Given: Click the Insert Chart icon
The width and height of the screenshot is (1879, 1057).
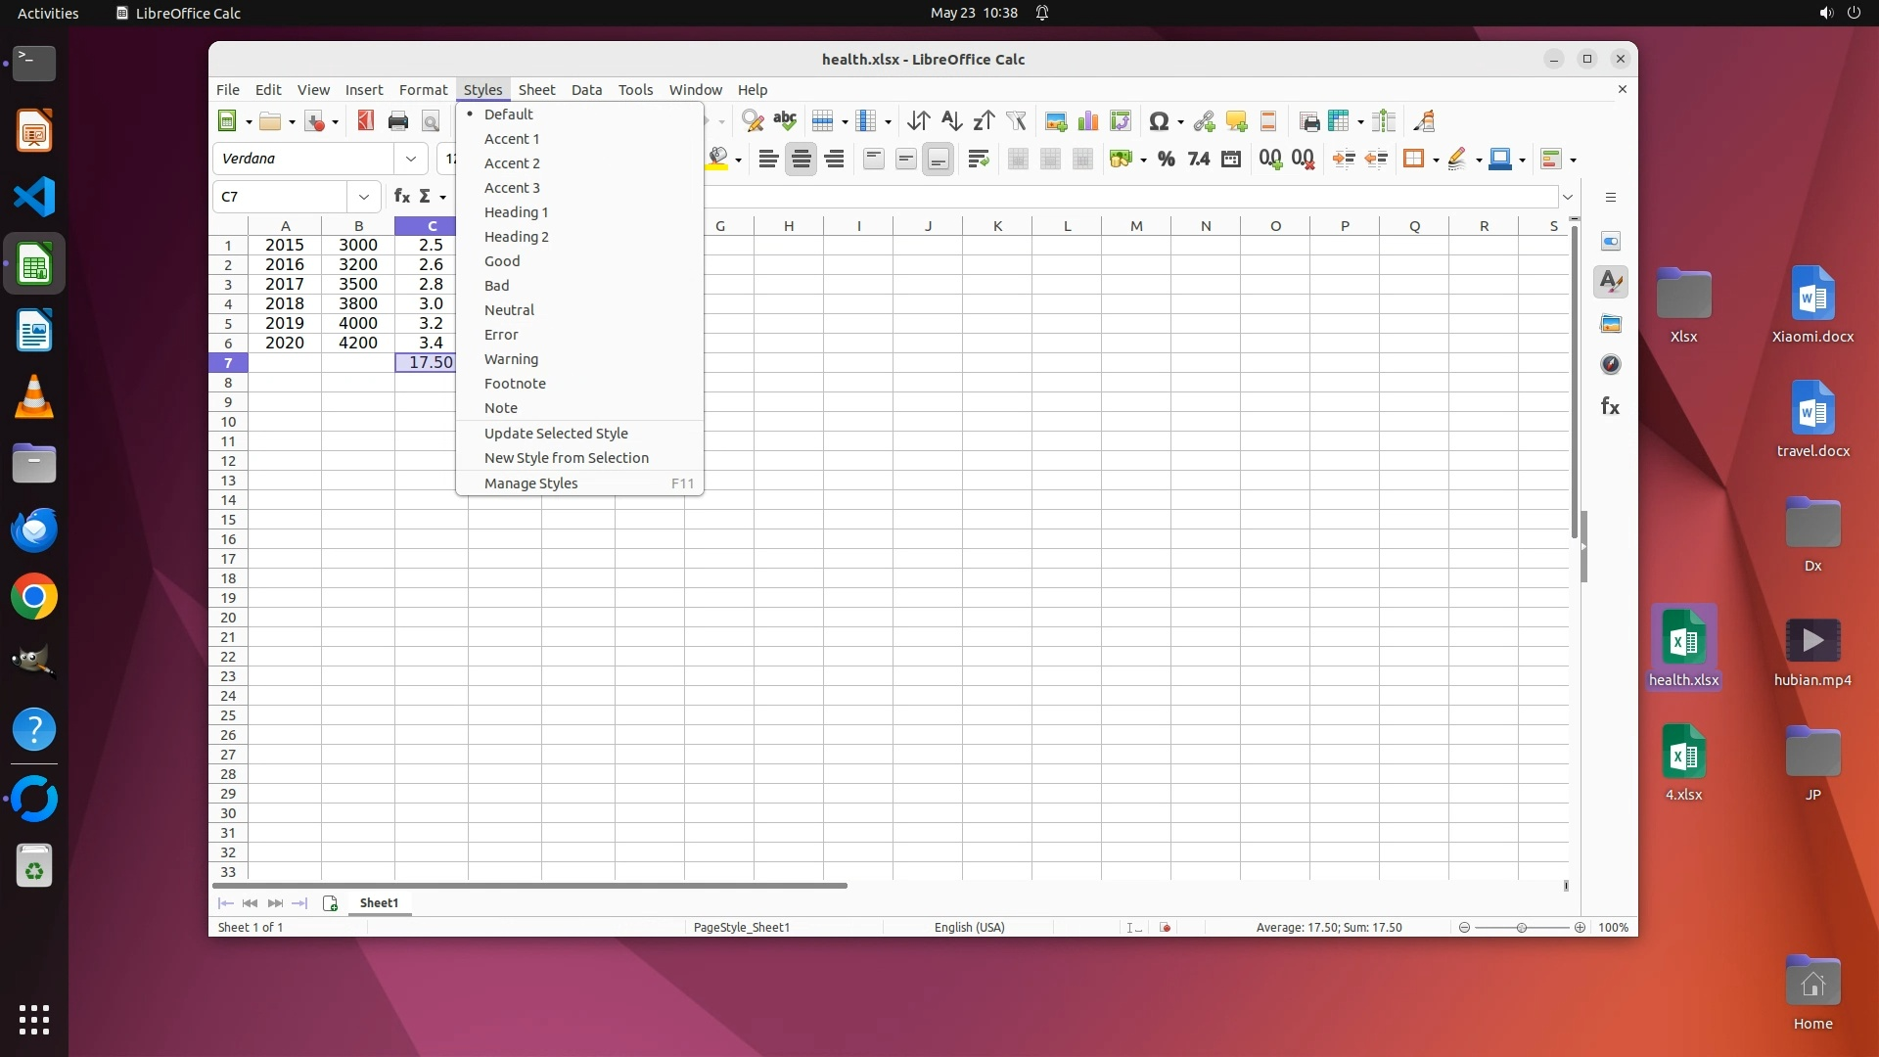Looking at the screenshot, I should [x=1087, y=121].
